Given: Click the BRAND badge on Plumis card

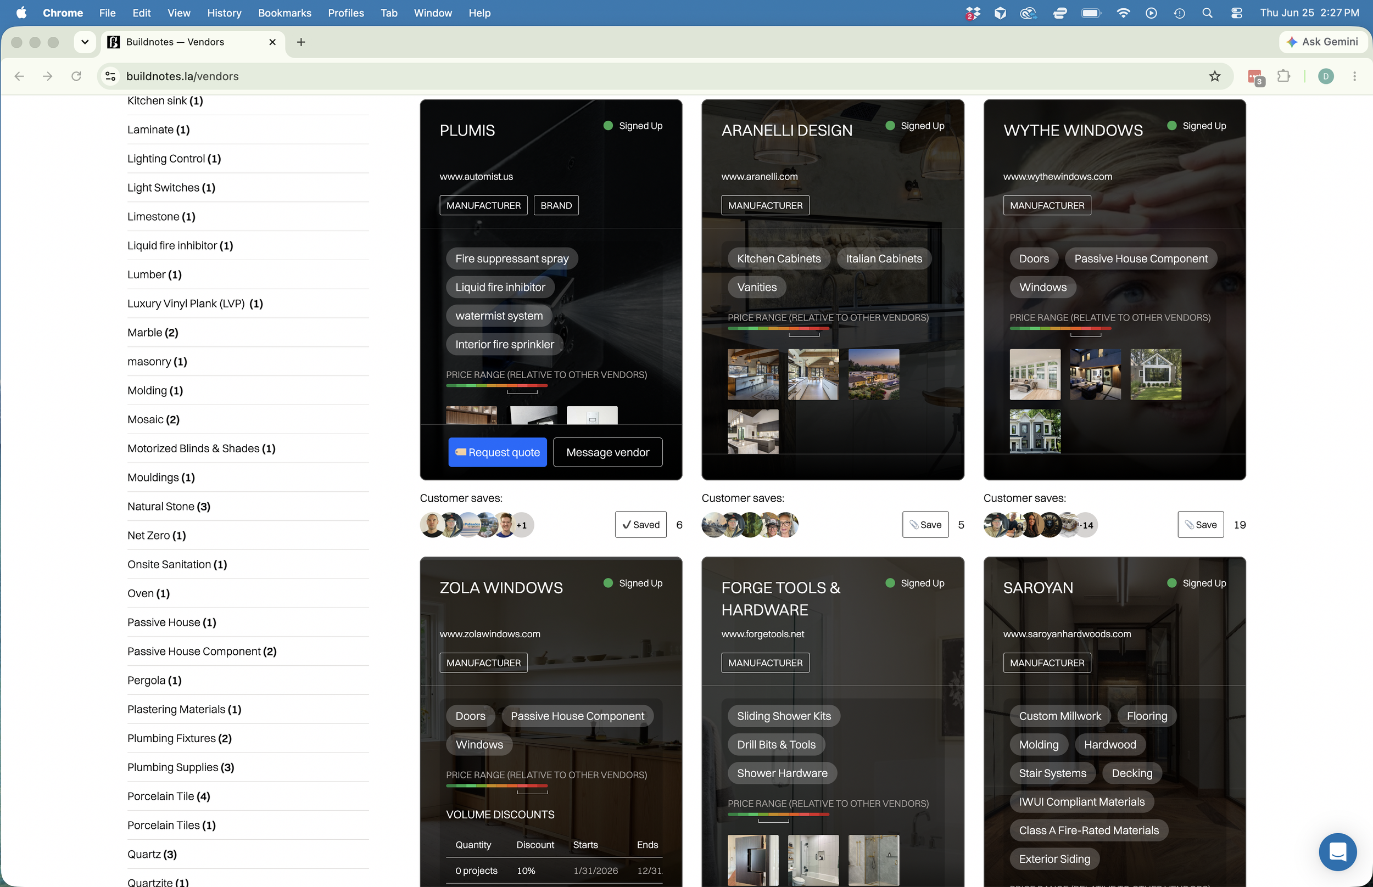Looking at the screenshot, I should point(556,205).
